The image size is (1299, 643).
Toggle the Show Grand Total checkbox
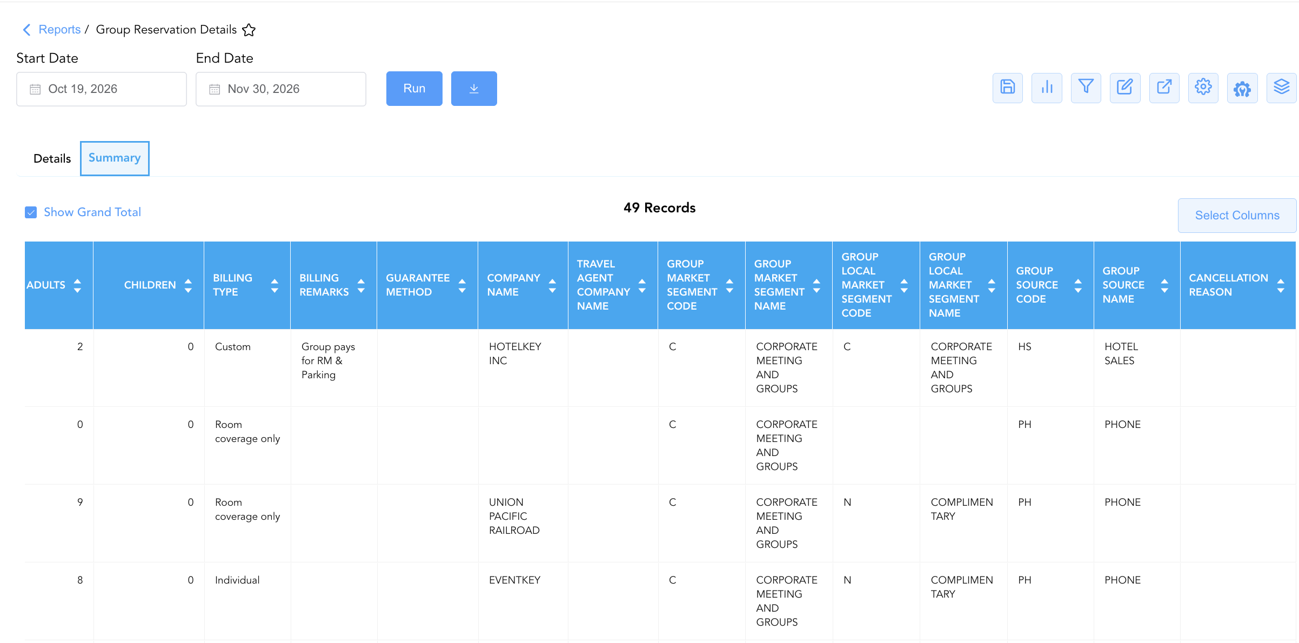click(31, 212)
